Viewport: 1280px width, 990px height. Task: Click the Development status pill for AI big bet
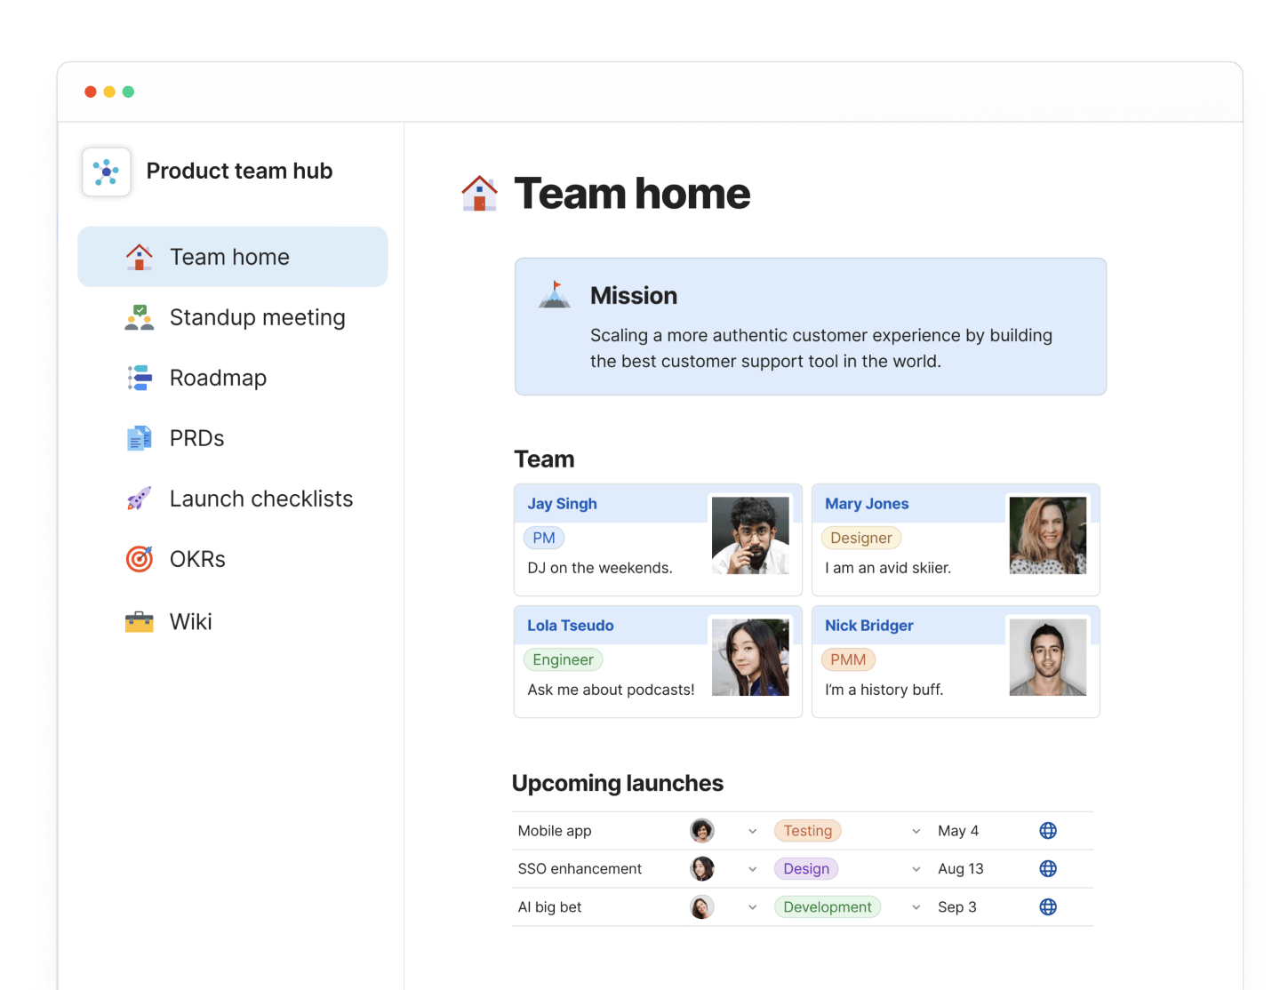[x=827, y=906]
